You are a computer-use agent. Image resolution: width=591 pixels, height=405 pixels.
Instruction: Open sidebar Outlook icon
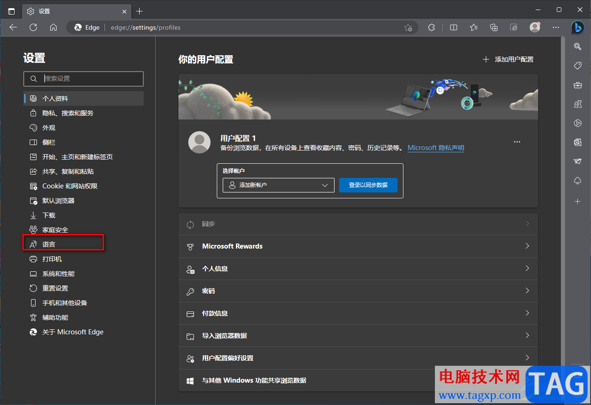(577, 142)
